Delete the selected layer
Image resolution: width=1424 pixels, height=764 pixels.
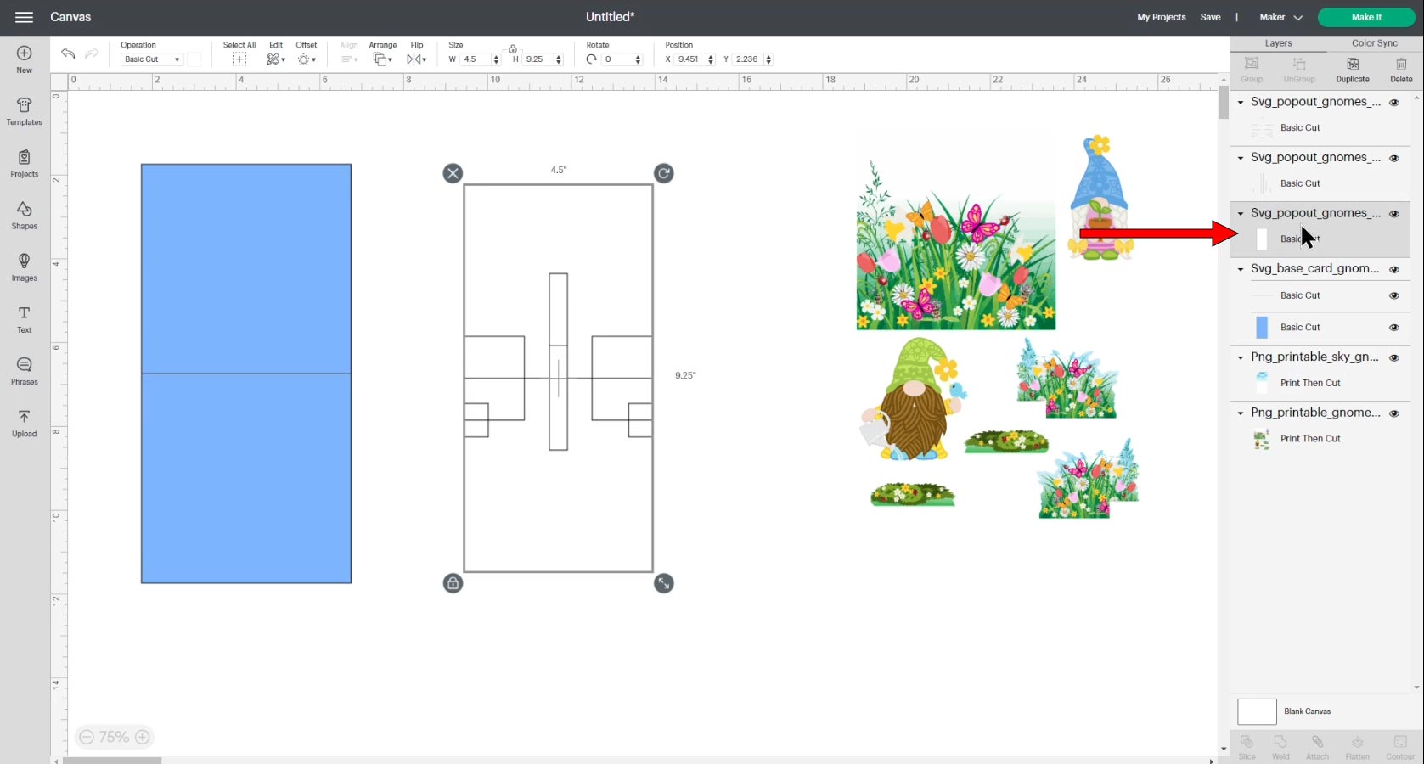1400,69
